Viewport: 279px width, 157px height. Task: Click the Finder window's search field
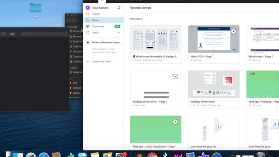point(44,34)
